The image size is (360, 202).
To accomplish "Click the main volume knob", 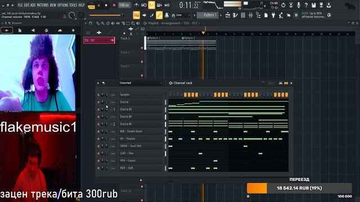I will [72, 15].
